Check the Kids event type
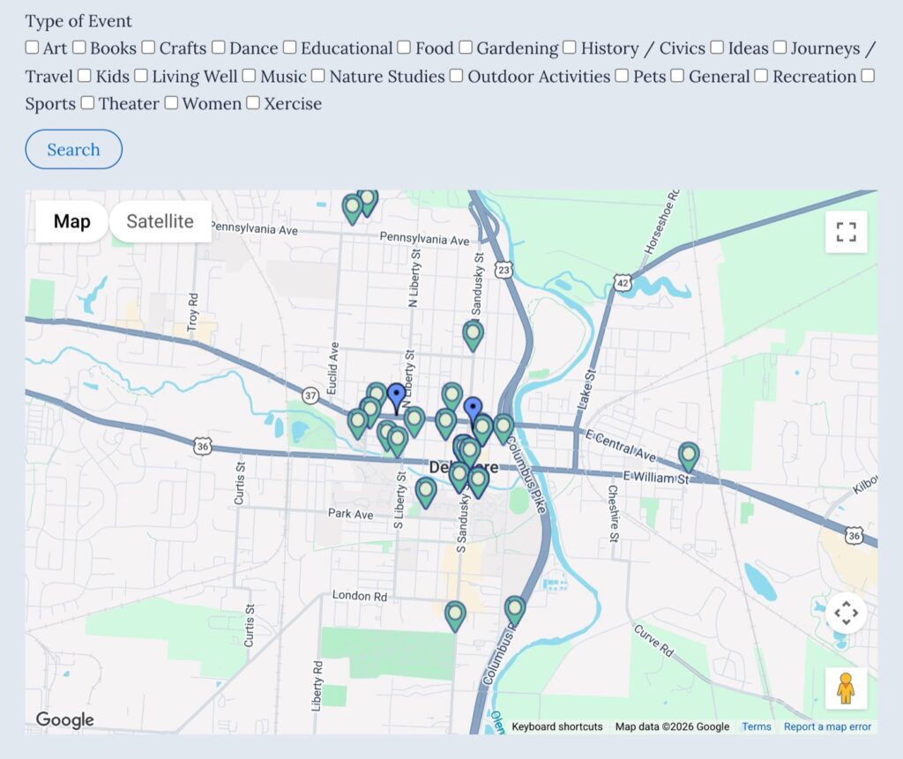The width and height of the screenshot is (903, 759). click(x=85, y=76)
